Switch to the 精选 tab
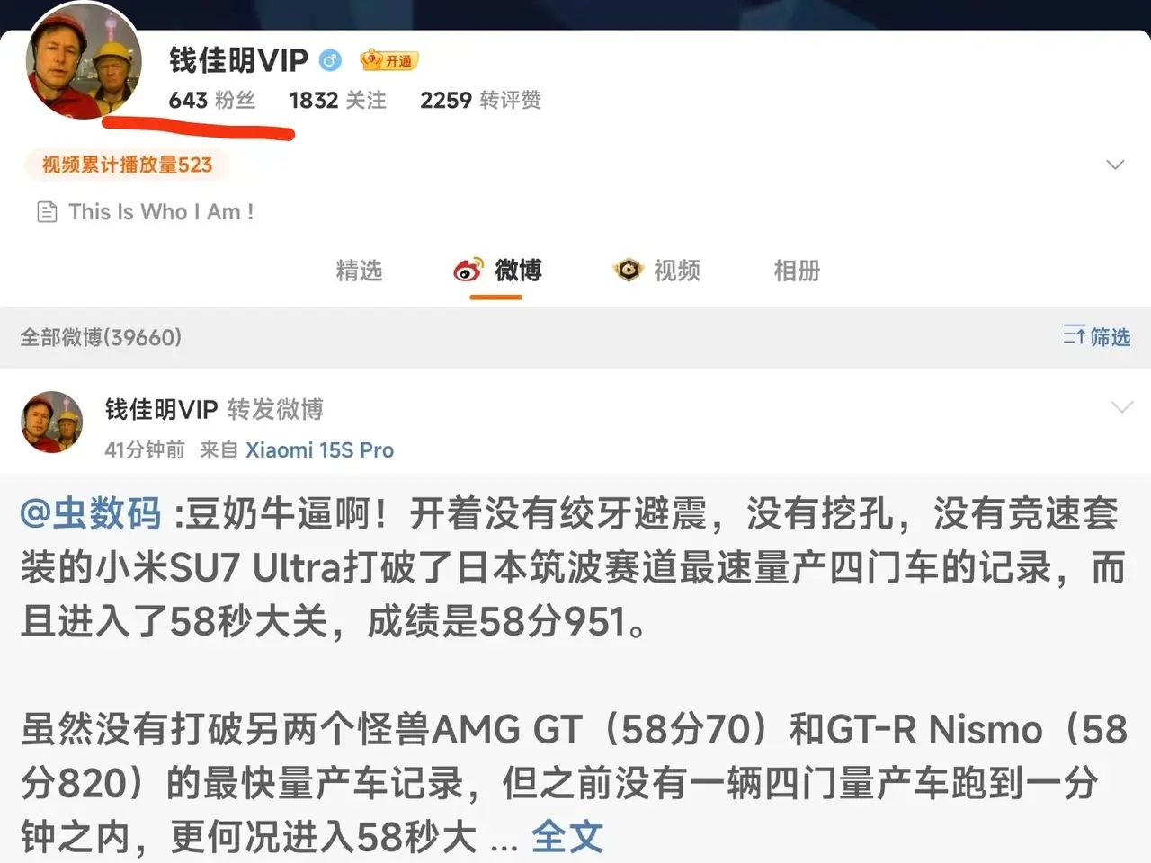This screenshot has height=863, width=1151. 359,271
